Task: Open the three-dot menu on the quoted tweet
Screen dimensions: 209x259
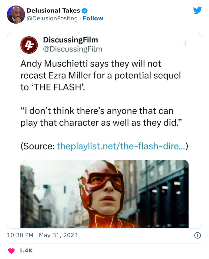Action: pos(185,44)
